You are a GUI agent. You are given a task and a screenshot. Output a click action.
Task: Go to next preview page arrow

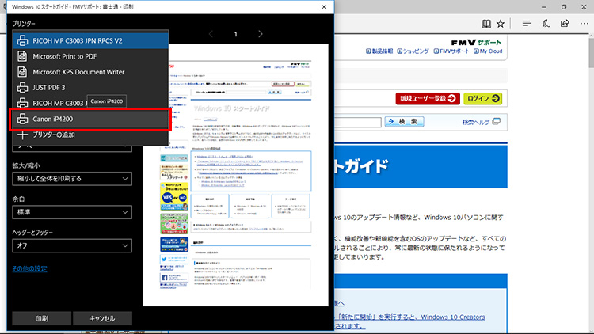coord(262,35)
